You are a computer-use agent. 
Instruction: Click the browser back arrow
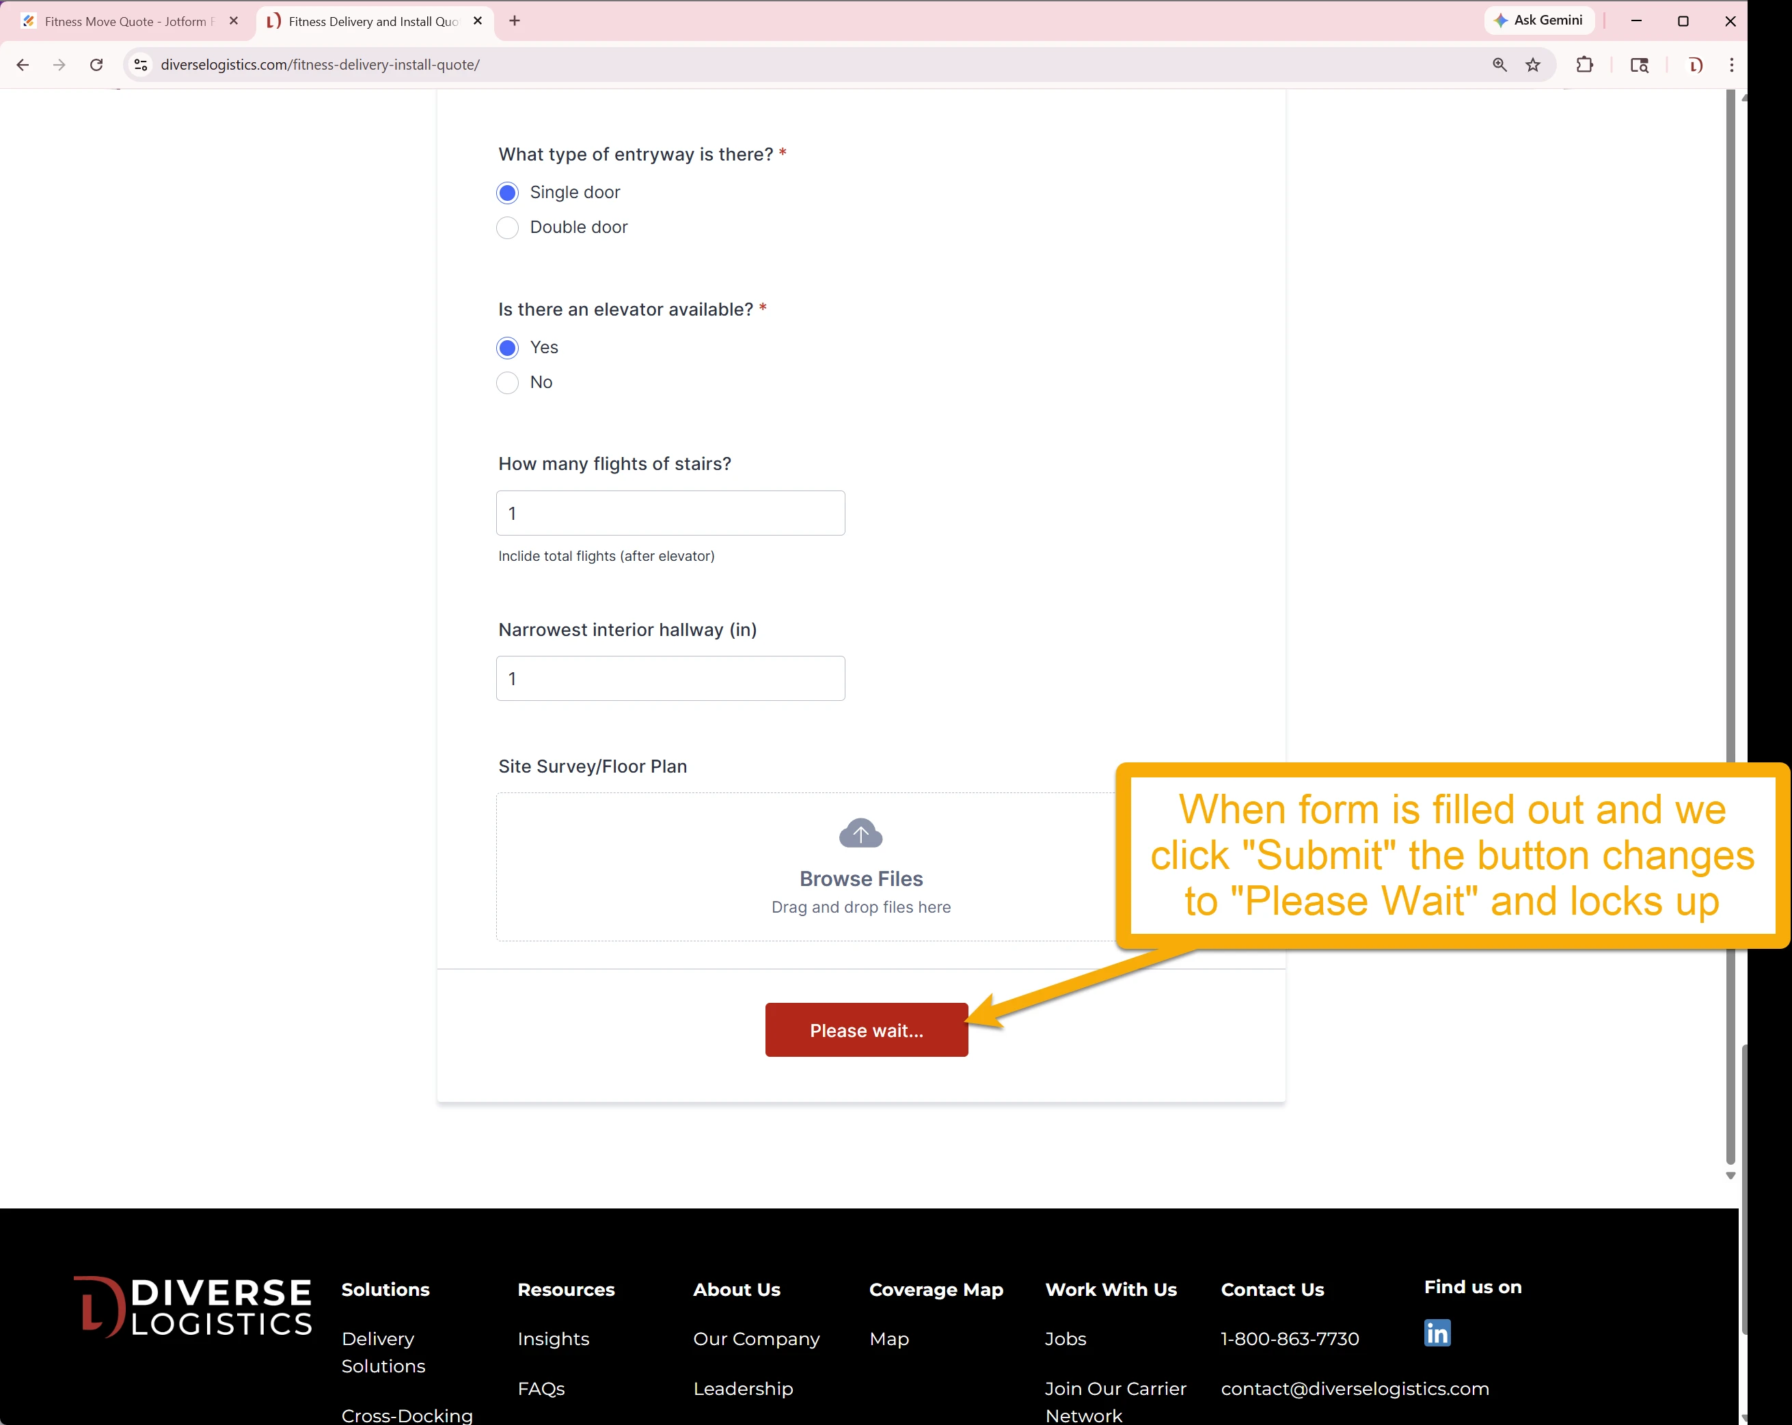pyautogui.click(x=23, y=64)
